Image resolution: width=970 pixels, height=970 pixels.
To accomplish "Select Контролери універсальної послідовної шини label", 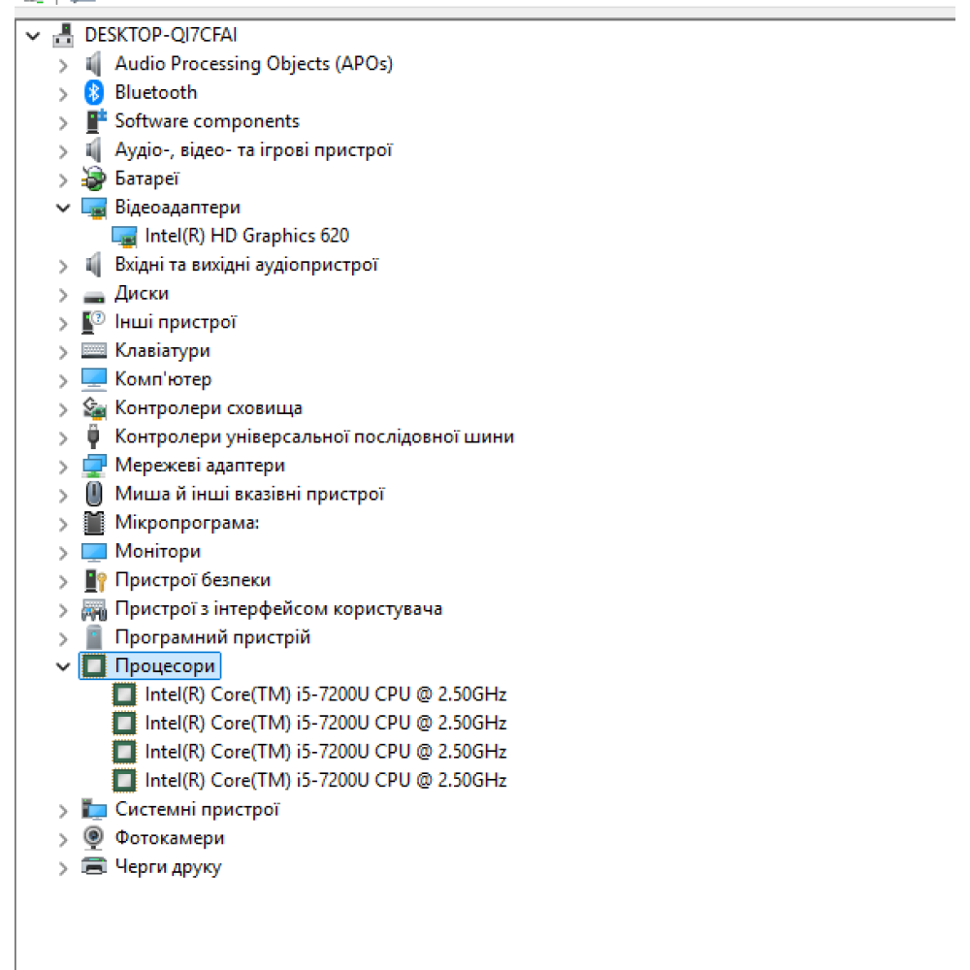I will tap(314, 436).
